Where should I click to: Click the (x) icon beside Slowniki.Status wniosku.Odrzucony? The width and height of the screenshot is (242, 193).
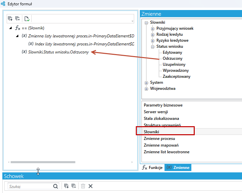(24, 52)
